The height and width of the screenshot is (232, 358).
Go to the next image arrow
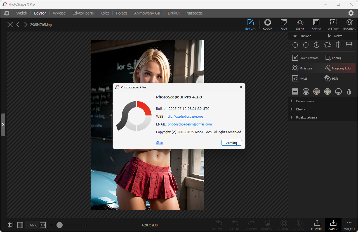pos(26,25)
